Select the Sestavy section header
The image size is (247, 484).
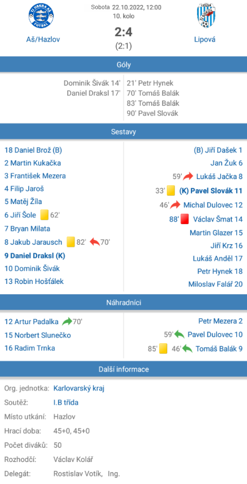tap(123, 132)
